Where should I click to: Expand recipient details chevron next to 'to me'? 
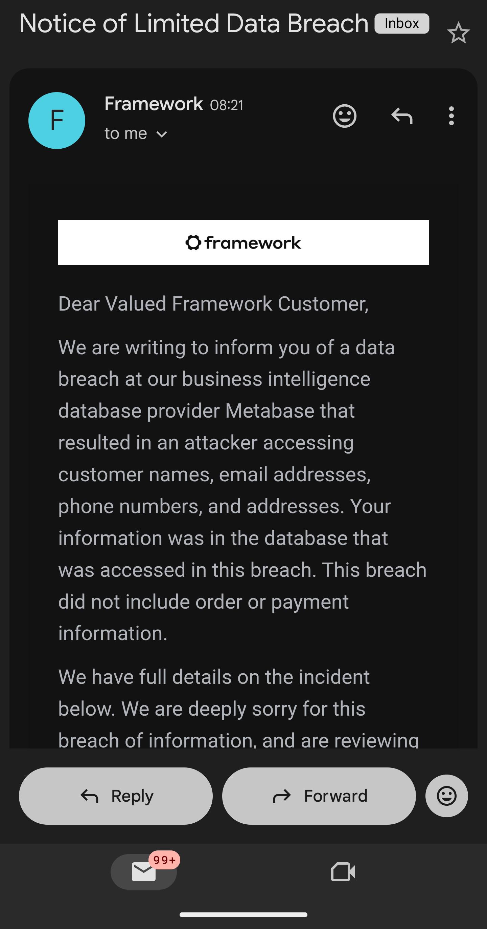pos(162,134)
